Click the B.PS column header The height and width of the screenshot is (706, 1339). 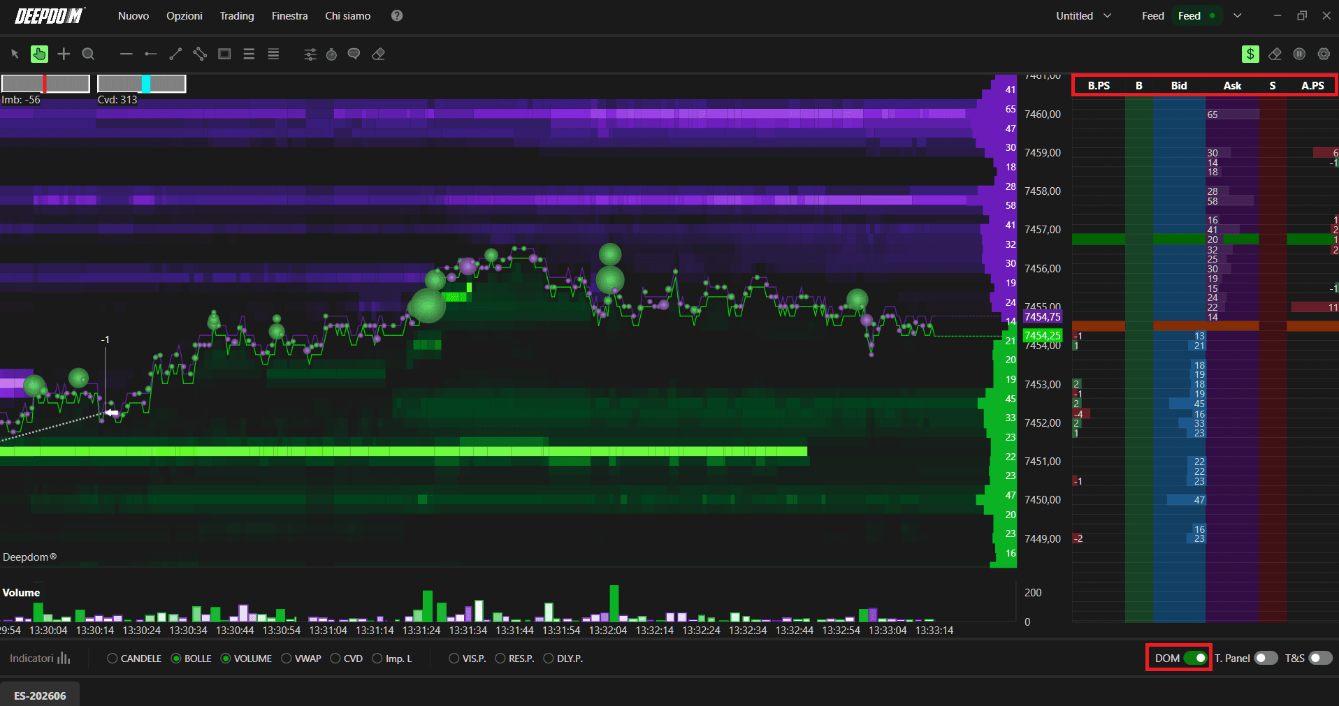(x=1099, y=85)
